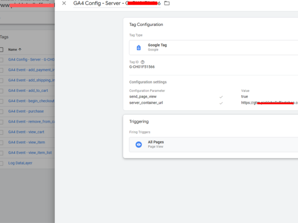
Task: Click the server_container_url https value
Action: [x=269, y=103]
